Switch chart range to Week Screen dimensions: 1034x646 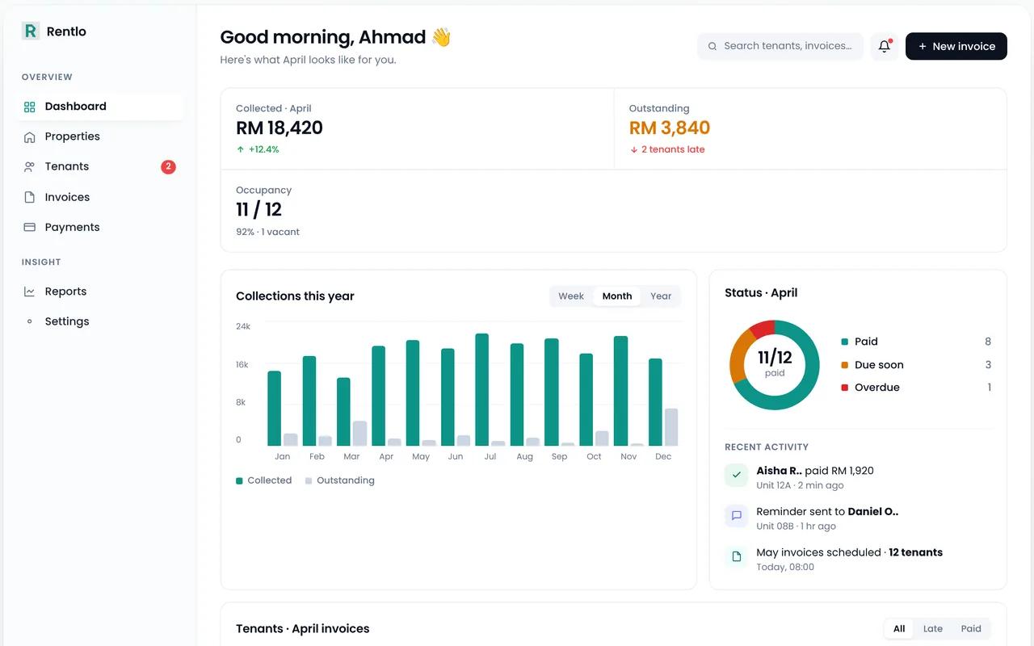(x=571, y=296)
